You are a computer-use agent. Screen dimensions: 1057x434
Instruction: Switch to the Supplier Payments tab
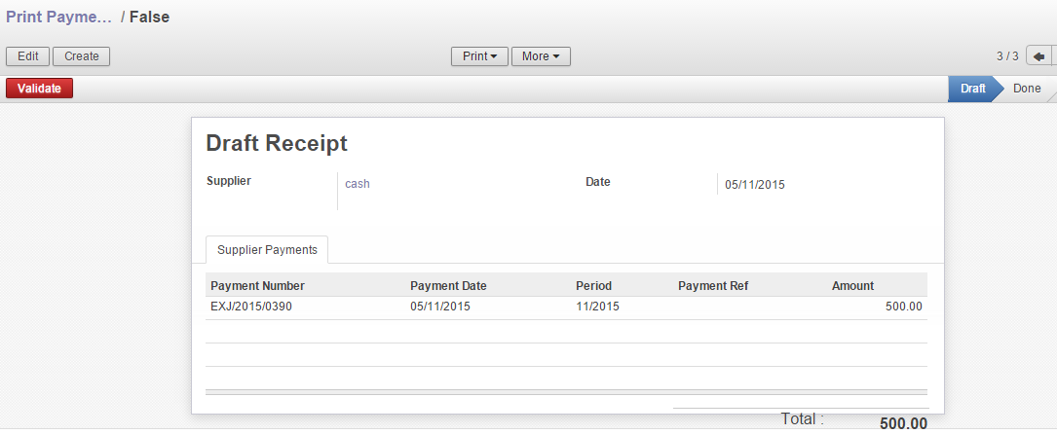click(x=267, y=250)
